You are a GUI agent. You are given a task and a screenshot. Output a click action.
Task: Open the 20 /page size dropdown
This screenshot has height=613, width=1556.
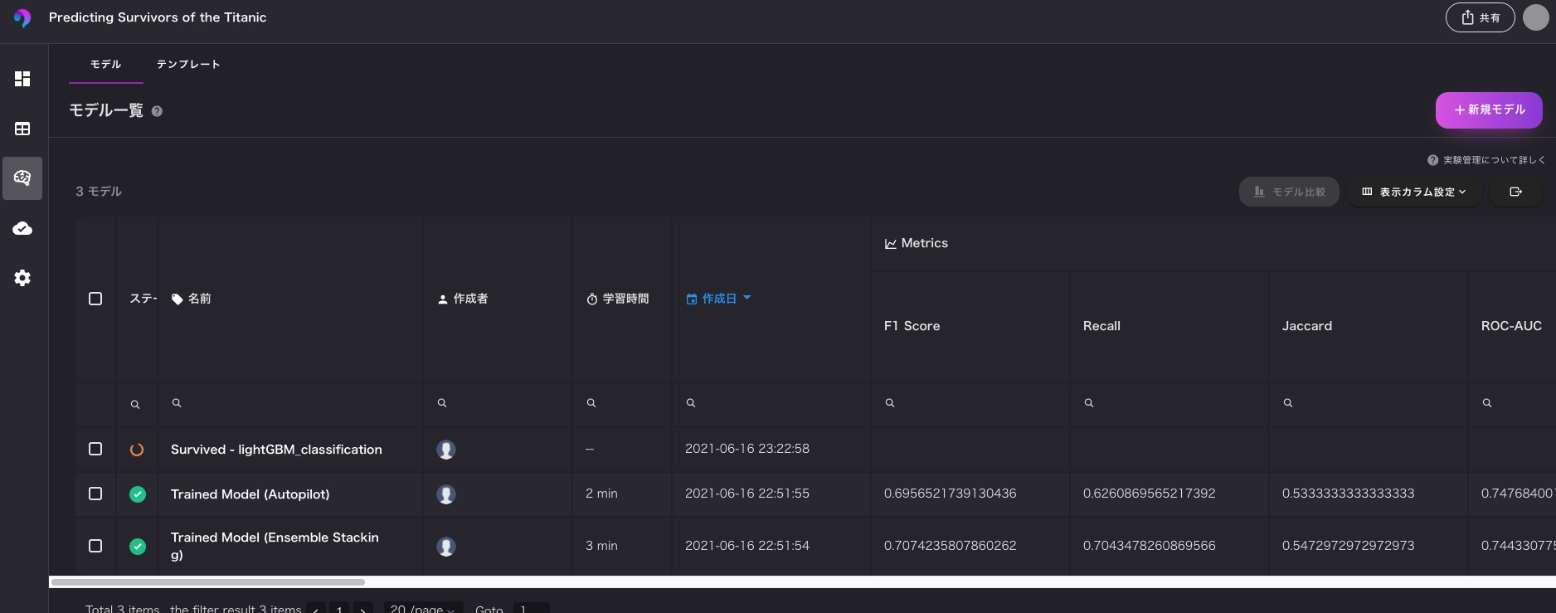423,608
